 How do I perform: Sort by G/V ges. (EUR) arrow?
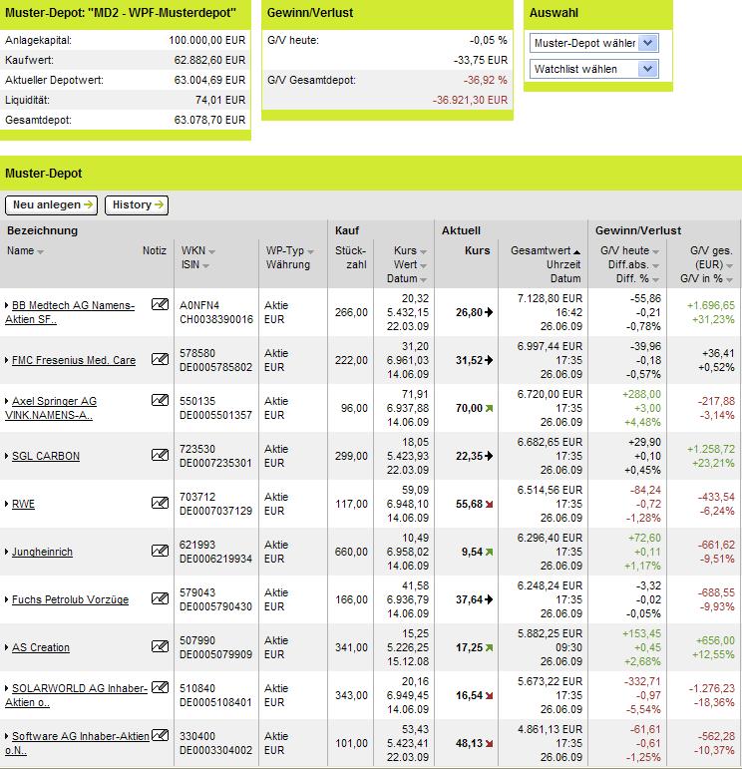(x=730, y=266)
